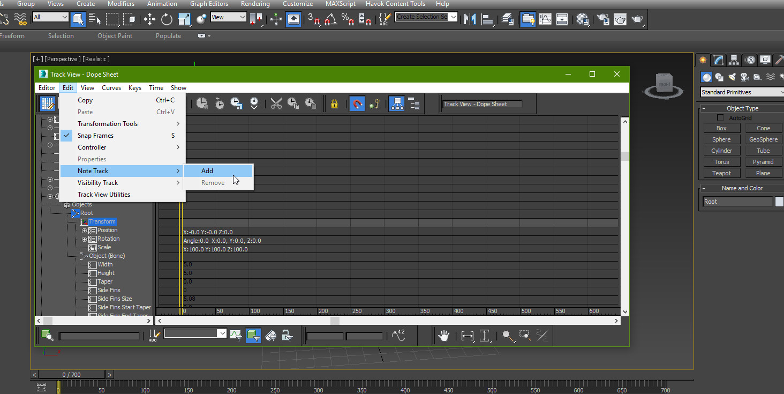The width and height of the screenshot is (784, 394).
Task: Activate the Select and Rotate tool
Action: (166, 19)
